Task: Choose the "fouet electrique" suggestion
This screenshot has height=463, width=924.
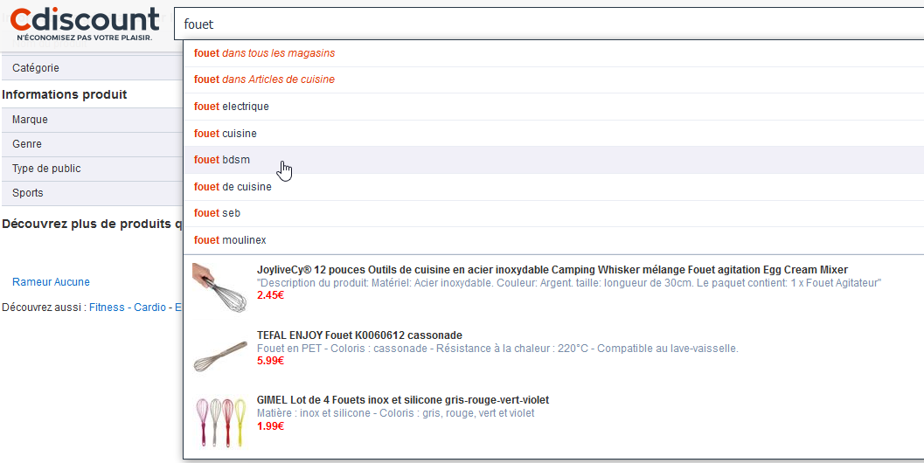Action: tap(232, 107)
